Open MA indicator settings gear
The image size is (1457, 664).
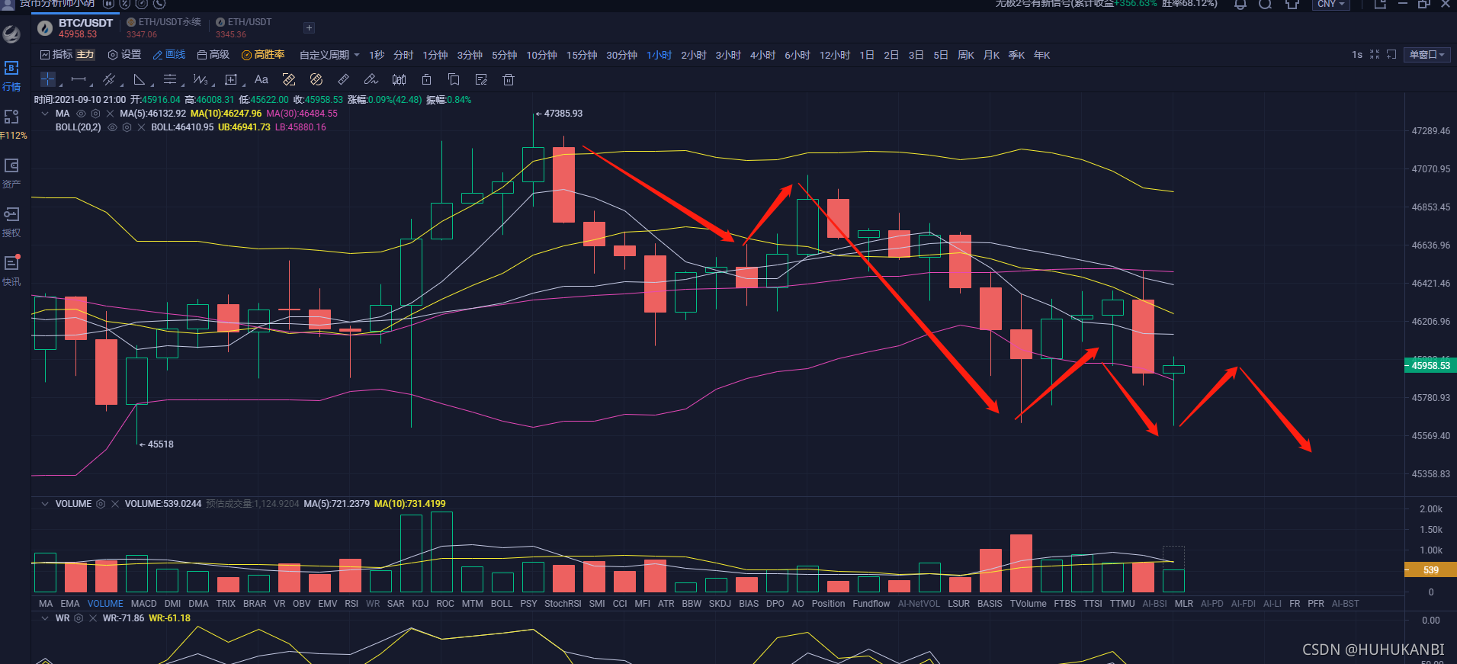point(95,114)
